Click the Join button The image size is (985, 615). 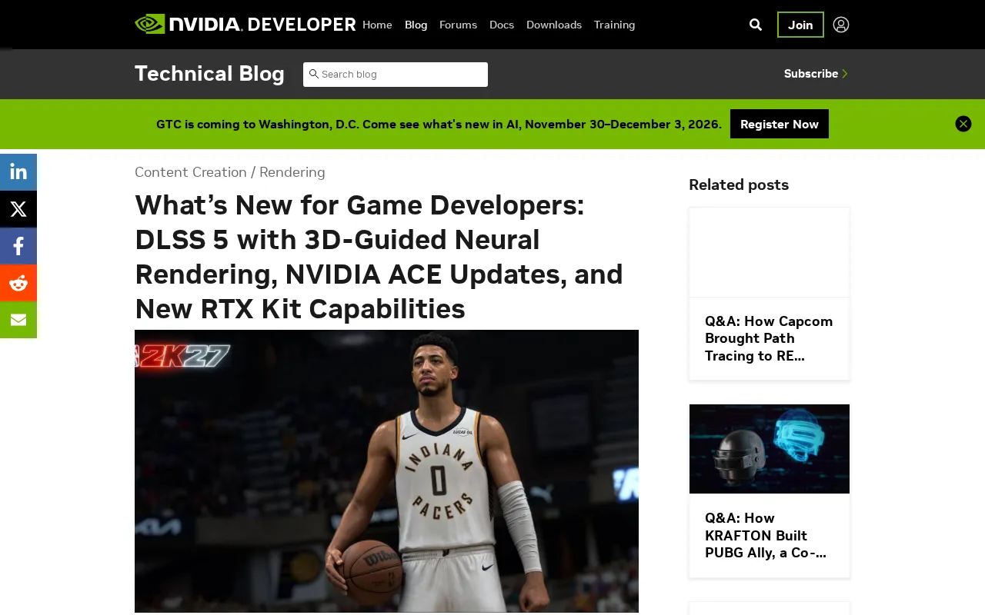(x=800, y=25)
